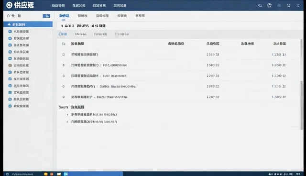Click the dimmed building icon in header

click(279, 5)
